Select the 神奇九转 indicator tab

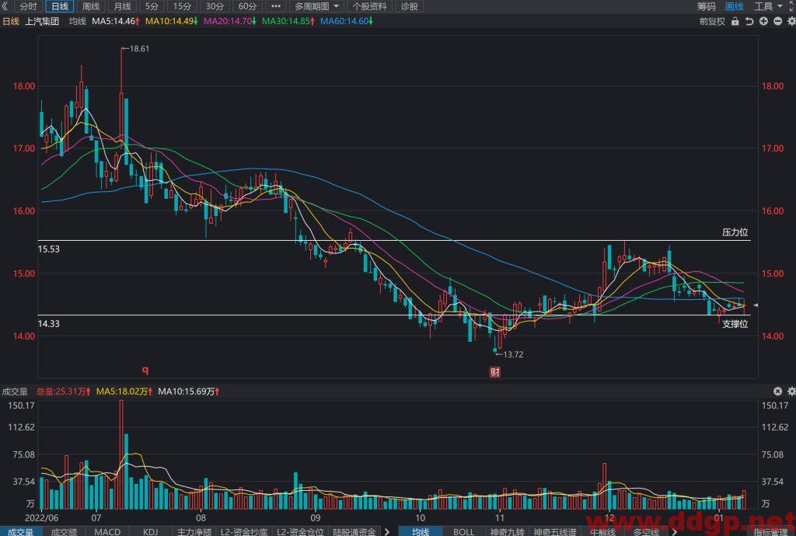pyautogui.click(x=507, y=531)
